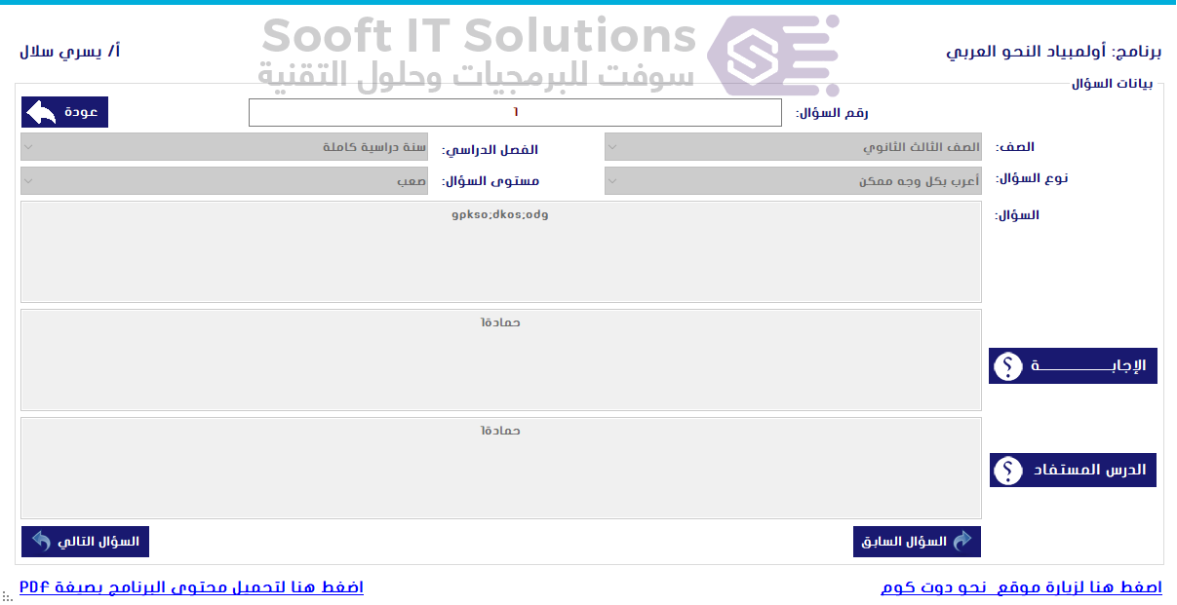Select the الإجابة answer text area
The height and width of the screenshot is (605, 1177).
tap(499, 359)
